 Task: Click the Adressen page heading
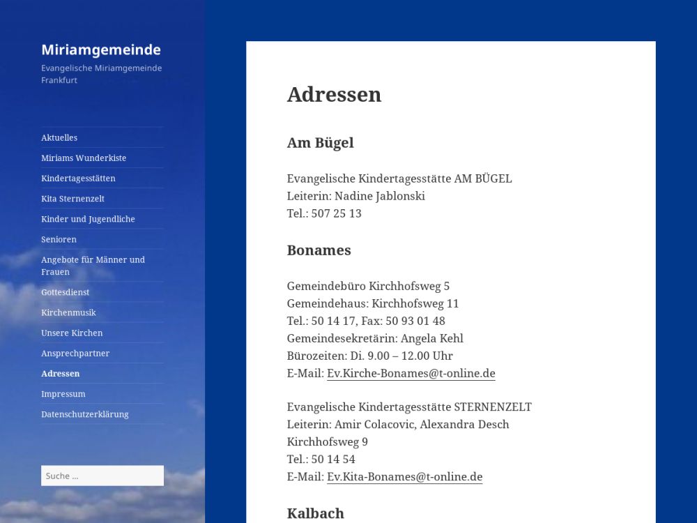click(x=334, y=94)
